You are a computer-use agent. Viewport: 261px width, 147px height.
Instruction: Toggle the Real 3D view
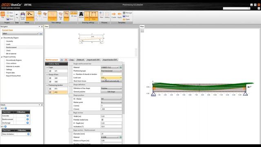tap(61, 16)
